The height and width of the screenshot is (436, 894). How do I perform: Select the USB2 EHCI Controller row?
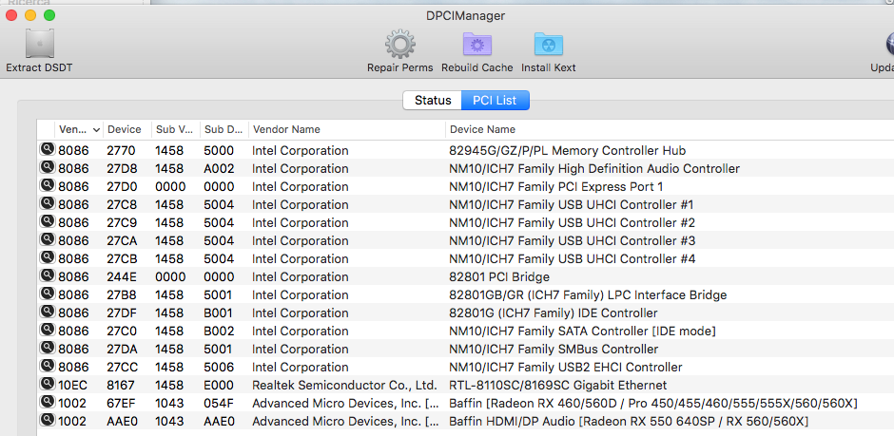click(x=465, y=367)
